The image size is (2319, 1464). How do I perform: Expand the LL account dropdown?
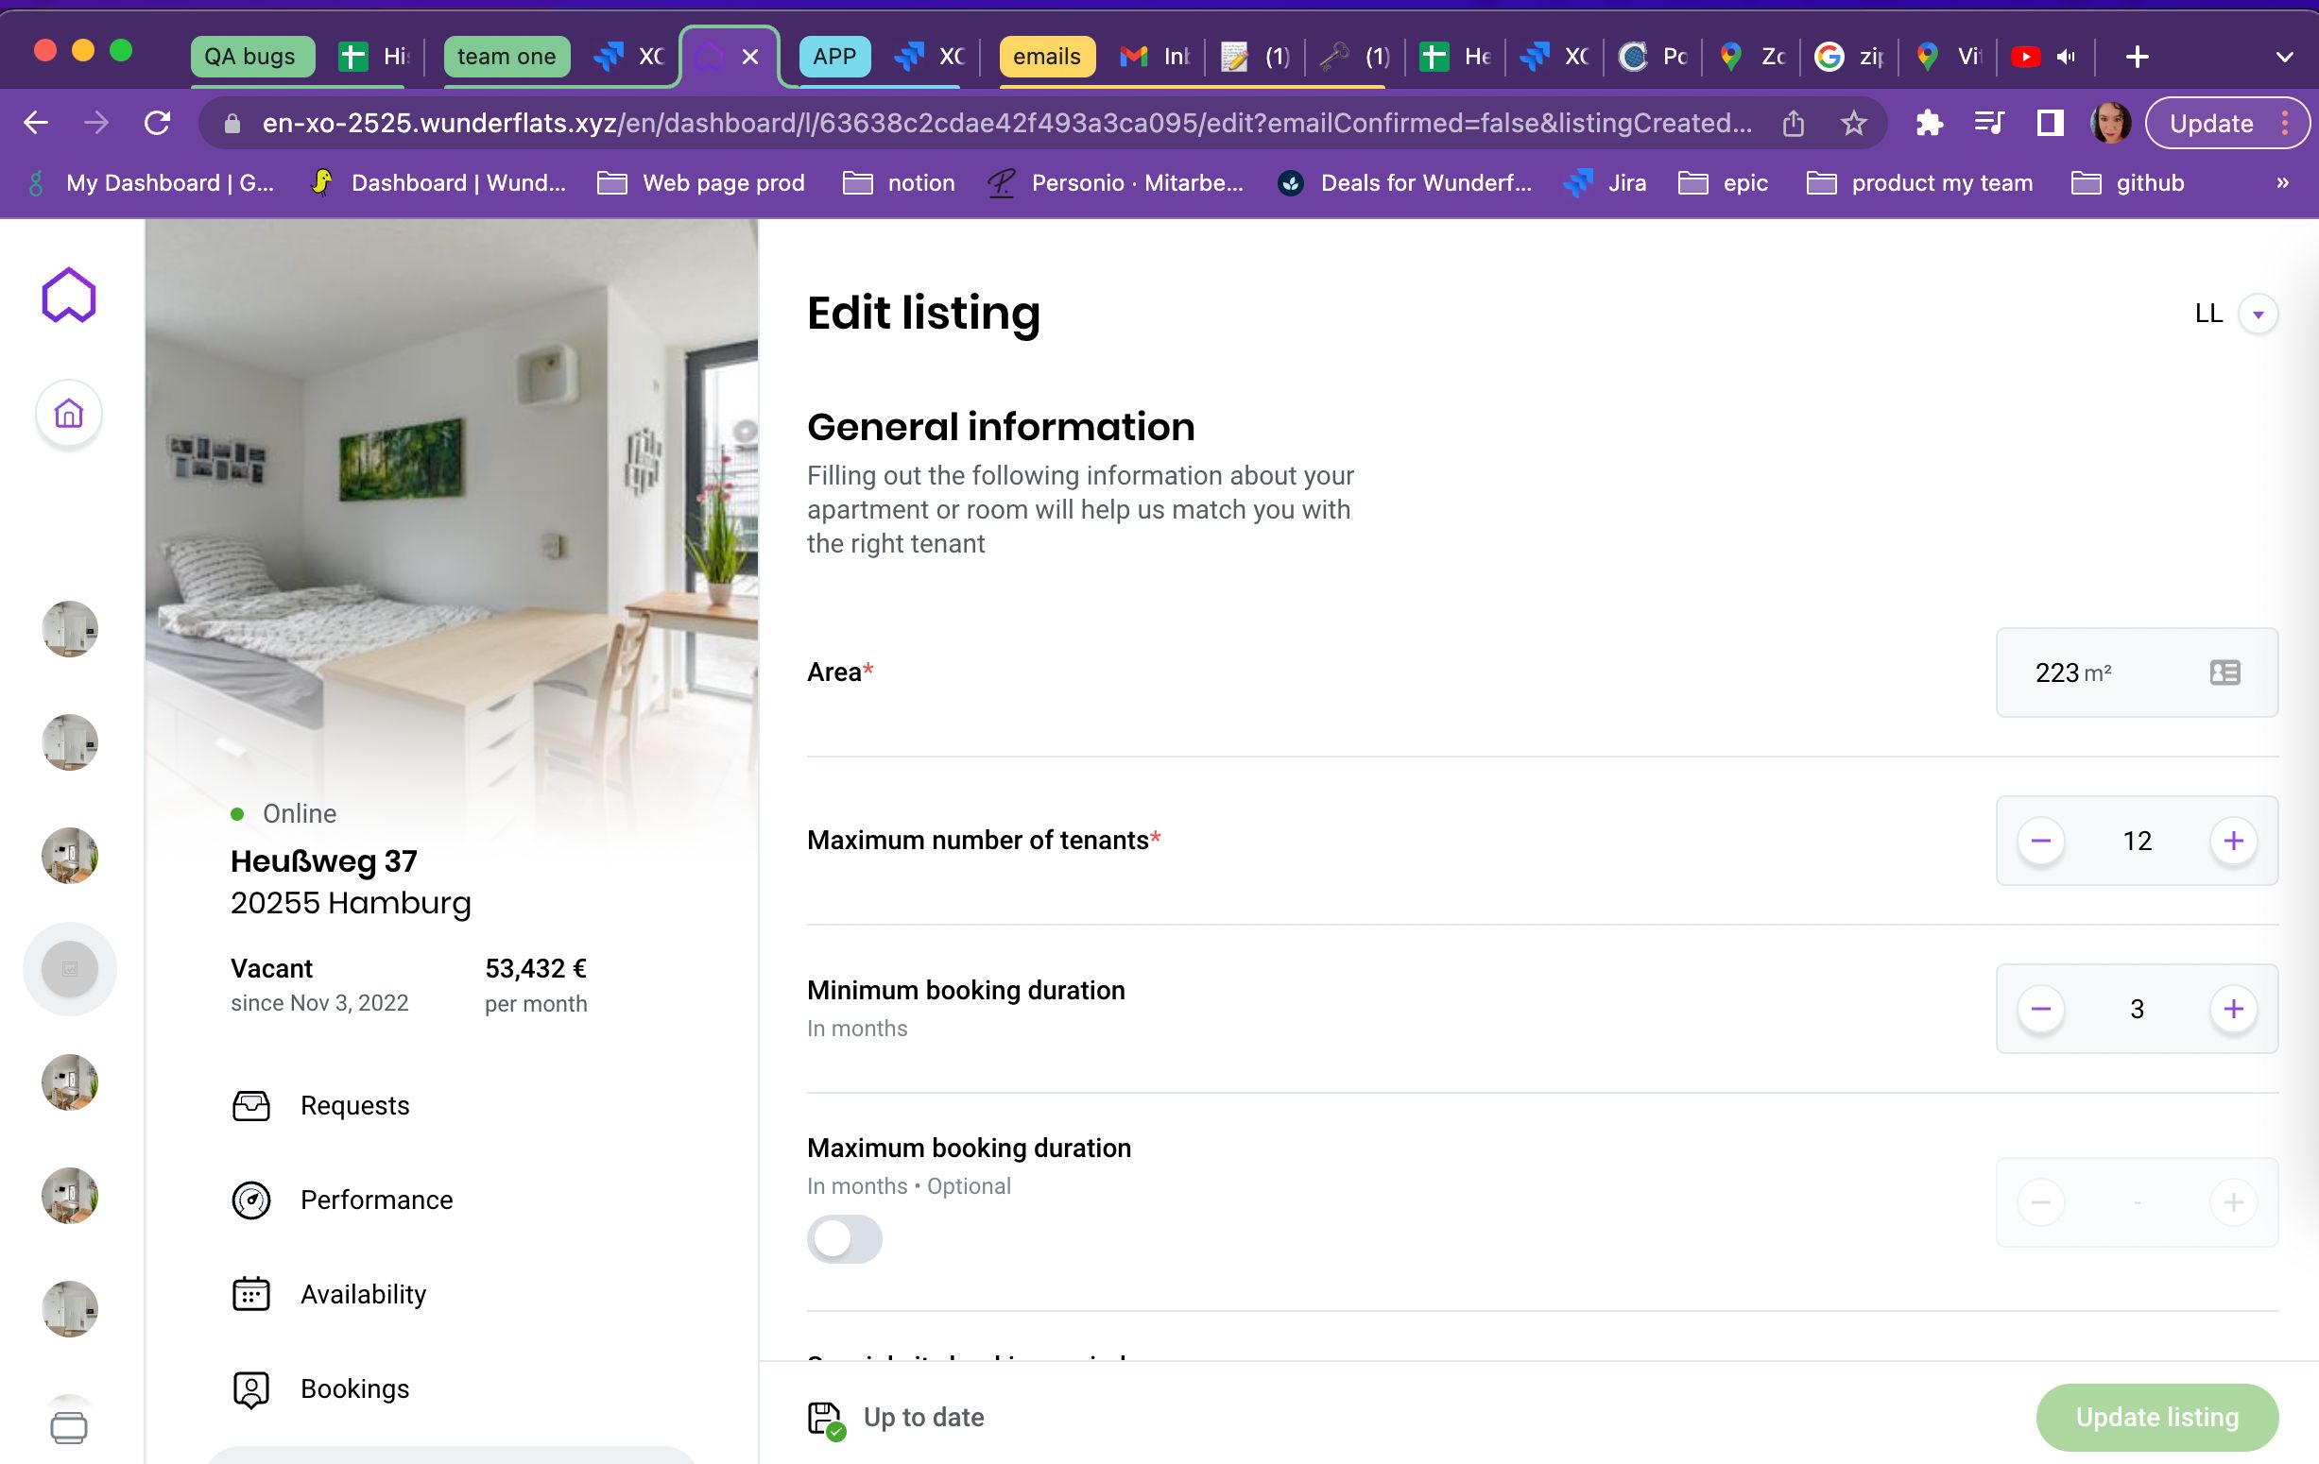click(x=2258, y=314)
